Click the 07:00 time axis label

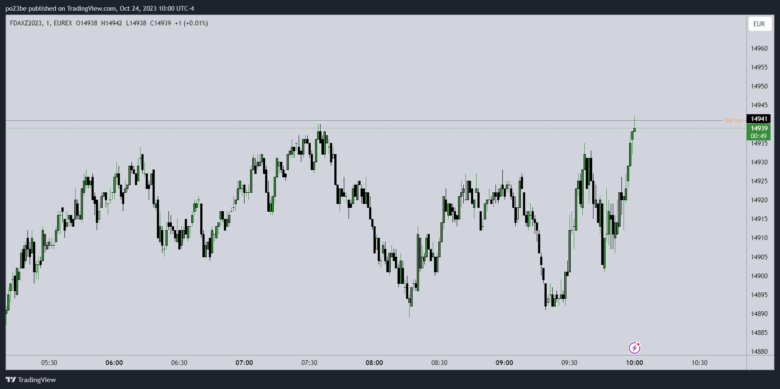[244, 363]
